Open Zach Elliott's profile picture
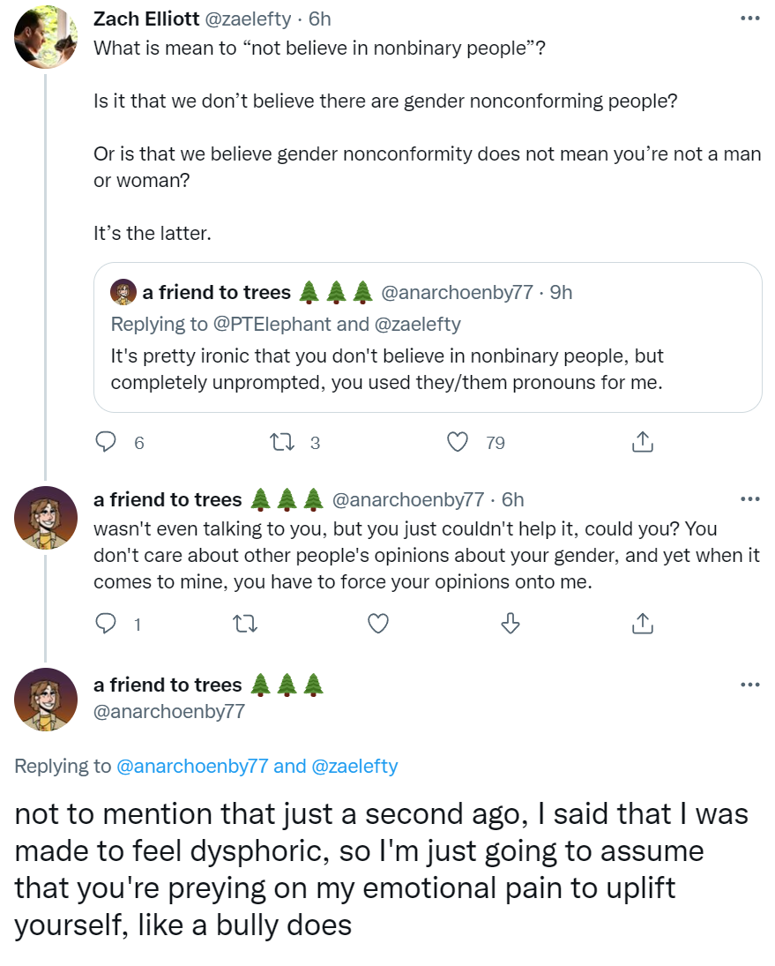775x966 pixels. pos(46,37)
